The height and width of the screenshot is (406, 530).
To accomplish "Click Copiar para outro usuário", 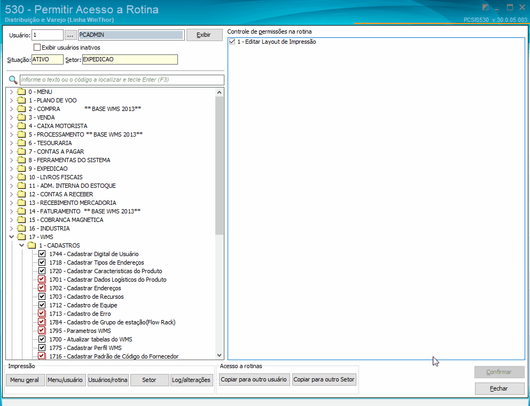I will point(253,379).
